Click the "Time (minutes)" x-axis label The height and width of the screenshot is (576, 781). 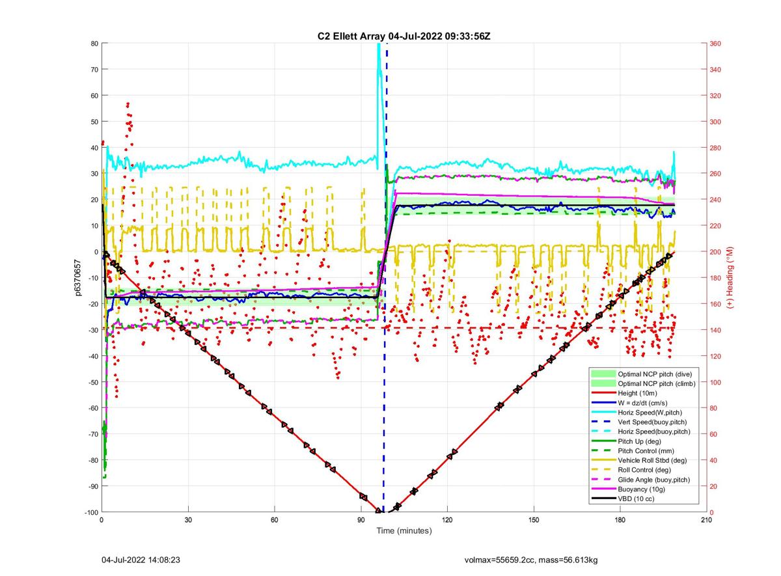(404, 531)
